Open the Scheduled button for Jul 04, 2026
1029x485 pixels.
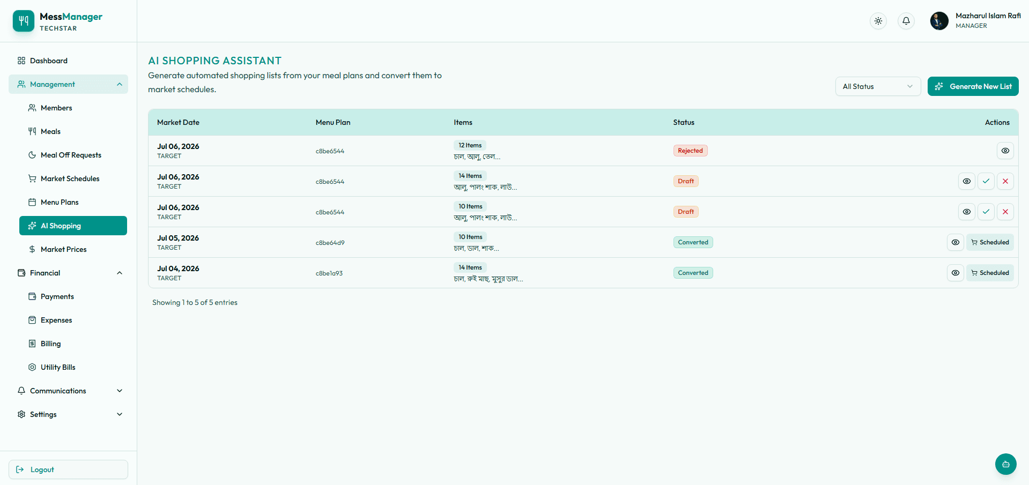pos(990,273)
